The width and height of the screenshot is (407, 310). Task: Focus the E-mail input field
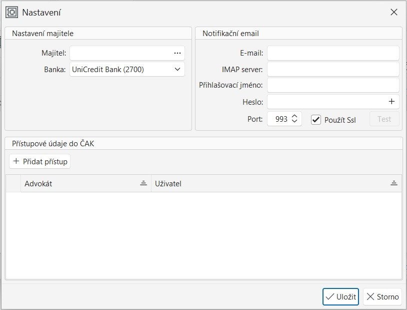pos(333,53)
